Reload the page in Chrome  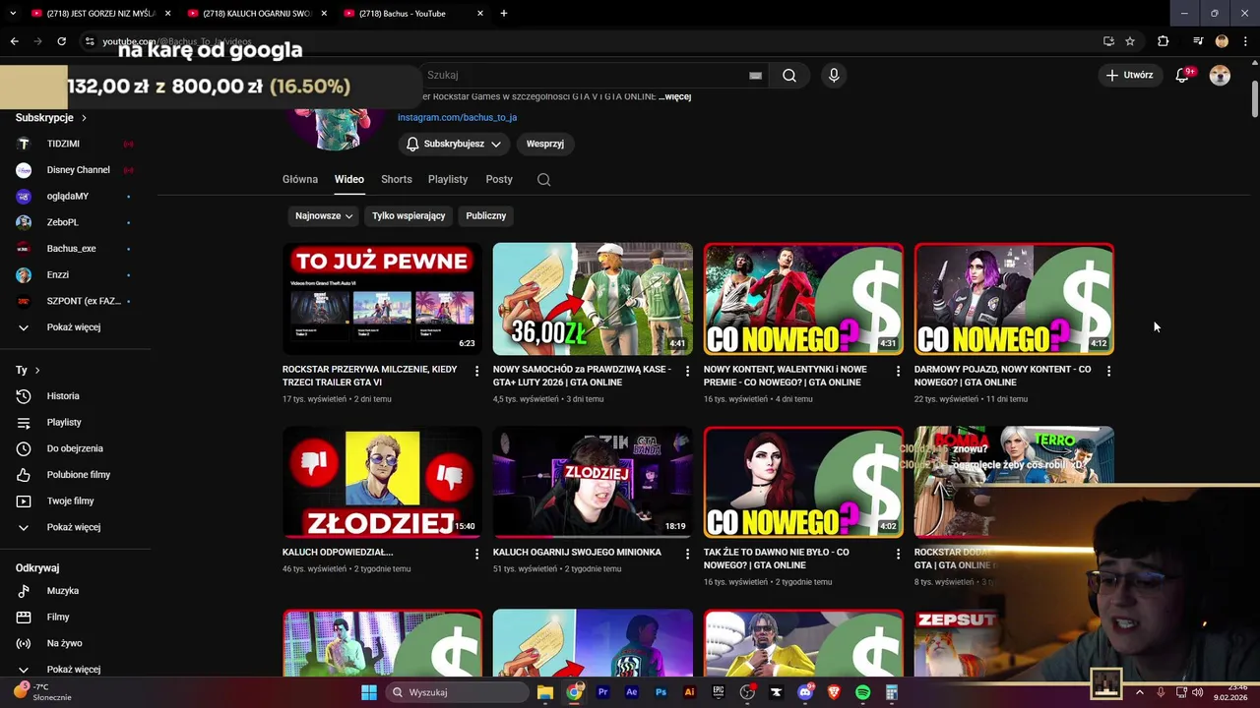61,41
